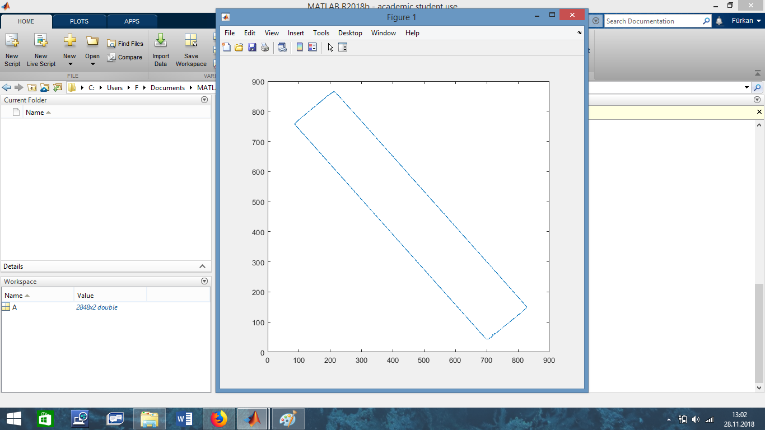
Task: Switch to the PLOTS tab
Action: 79,21
